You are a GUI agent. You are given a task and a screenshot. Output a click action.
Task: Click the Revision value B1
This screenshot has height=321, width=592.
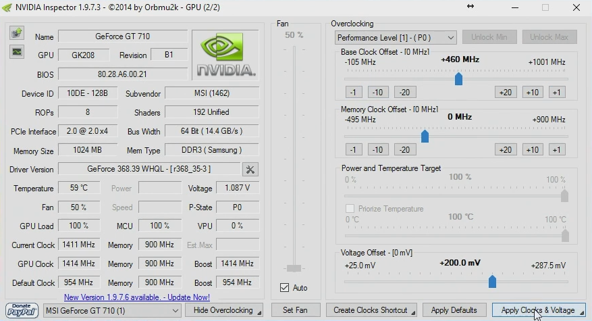point(169,55)
